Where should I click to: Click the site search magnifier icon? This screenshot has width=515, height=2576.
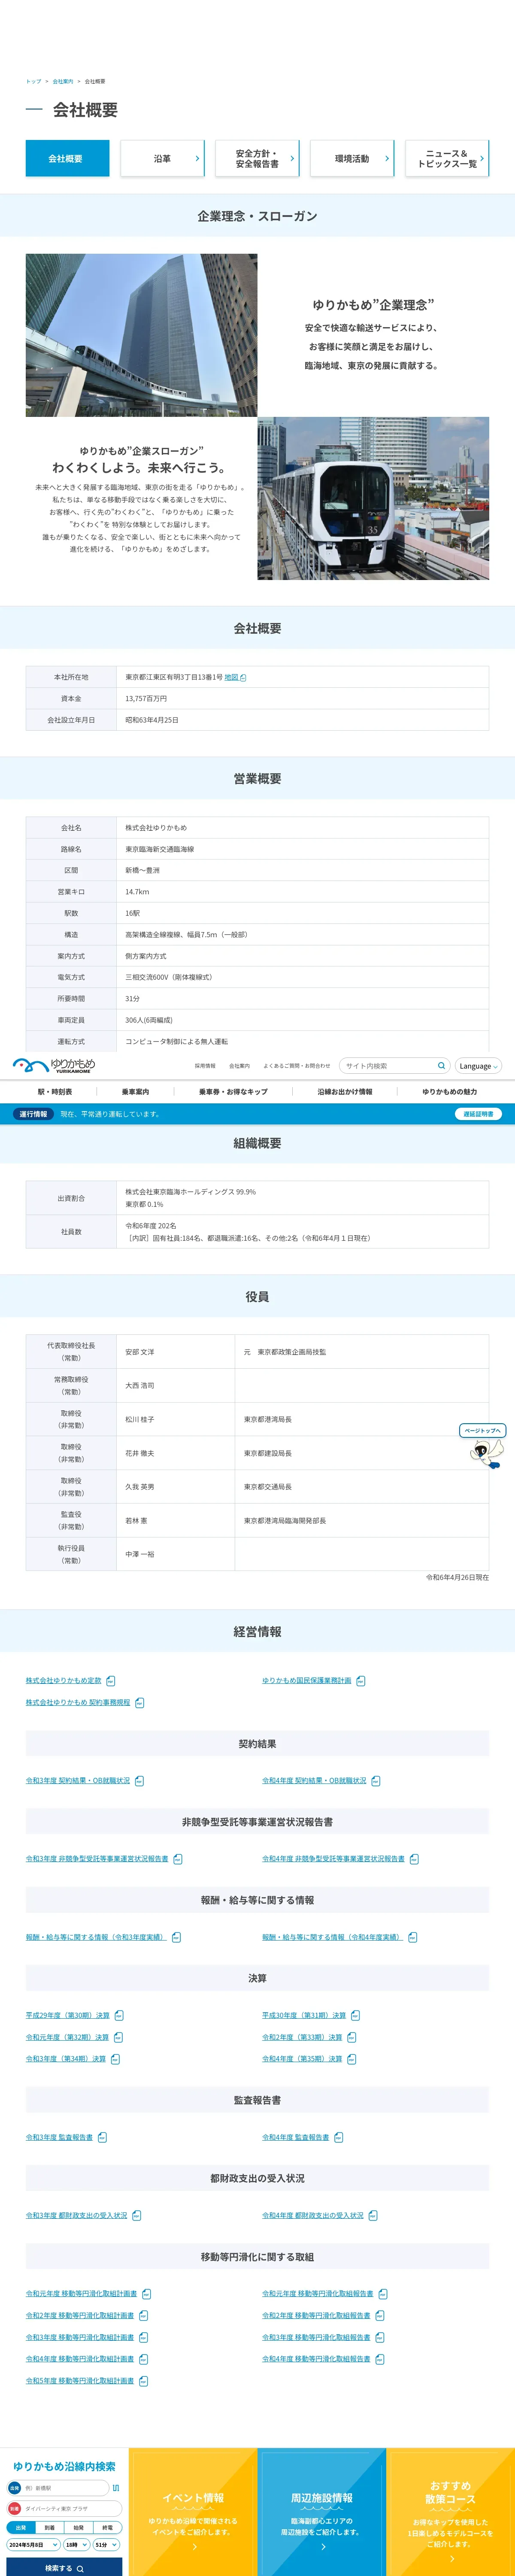(441, 1066)
